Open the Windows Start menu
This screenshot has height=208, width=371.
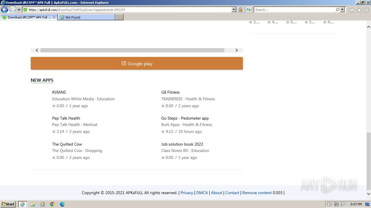[8, 204]
